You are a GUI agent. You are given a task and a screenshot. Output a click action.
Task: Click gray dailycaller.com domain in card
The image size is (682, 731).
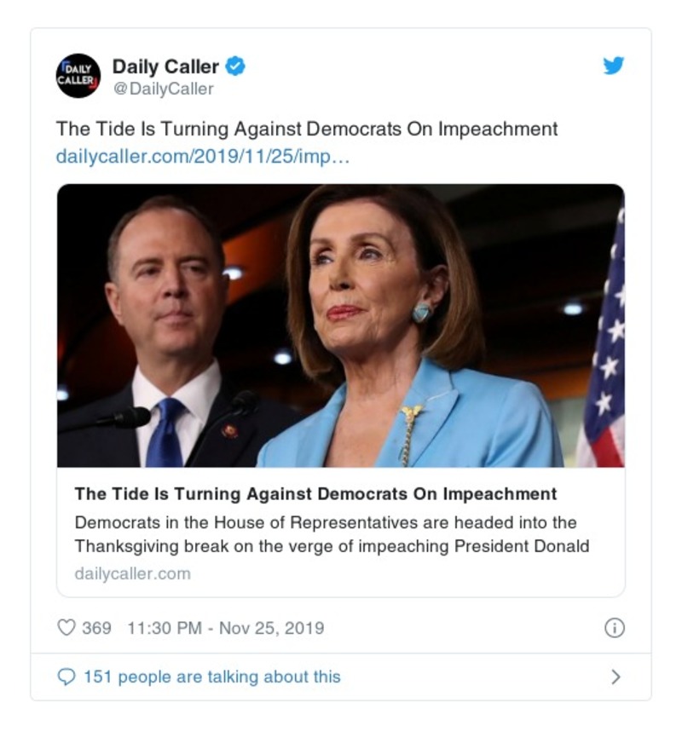(133, 573)
